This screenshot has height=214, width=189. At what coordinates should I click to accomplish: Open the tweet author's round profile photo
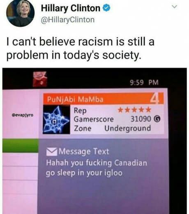coord(20,13)
